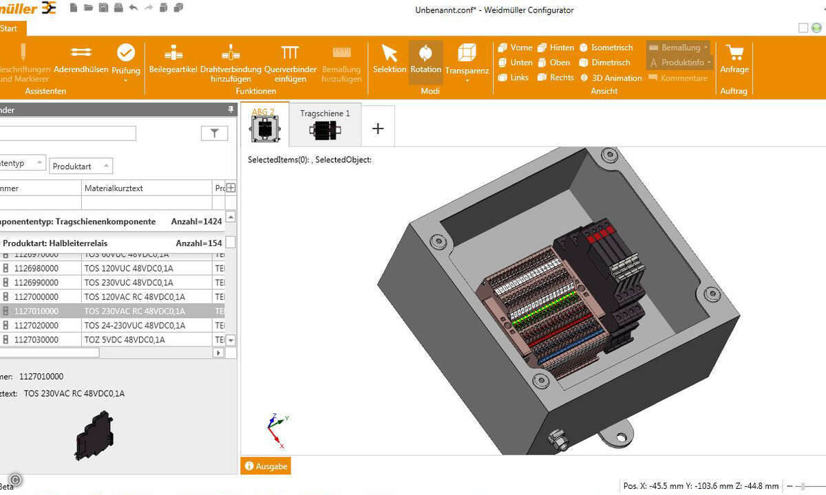Image resolution: width=826 pixels, height=495 pixels.
Task: Select row 1127000000 TOS 120VAC RC
Action: 112,297
